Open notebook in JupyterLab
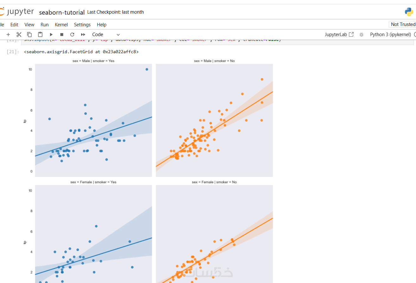Image resolution: width=416 pixels, height=283 pixels. [x=339, y=35]
